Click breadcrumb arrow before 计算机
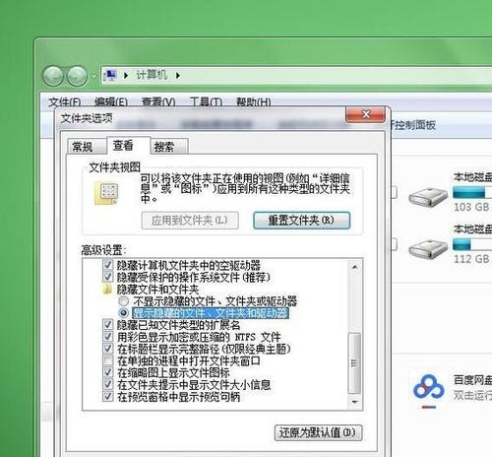The height and width of the screenshot is (457, 492). pyautogui.click(x=126, y=76)
